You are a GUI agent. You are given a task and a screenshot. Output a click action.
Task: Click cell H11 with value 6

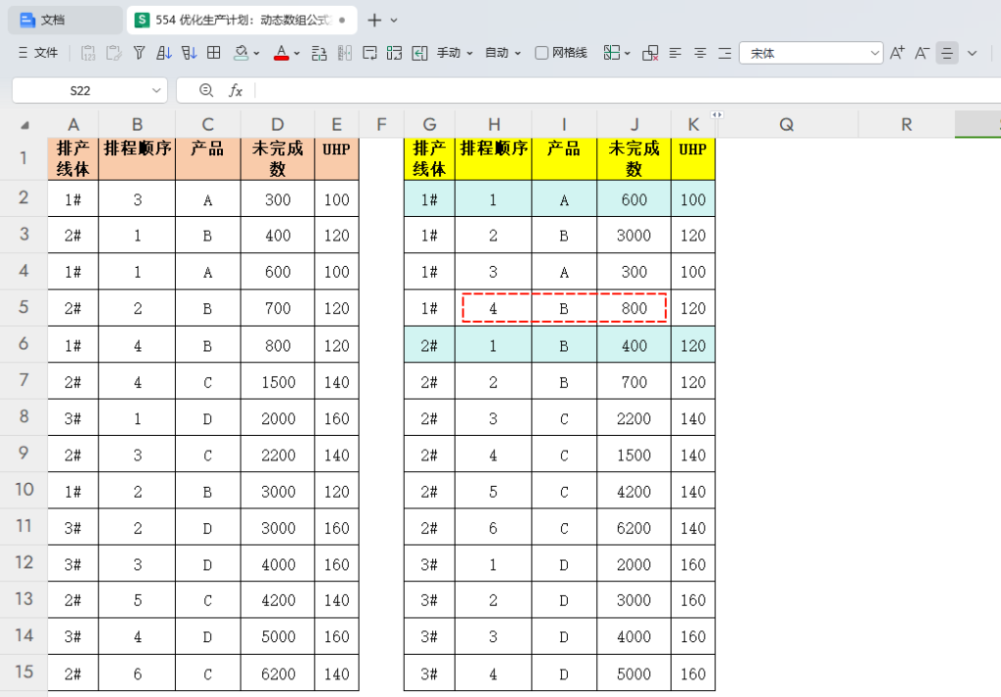coord(493,528)
